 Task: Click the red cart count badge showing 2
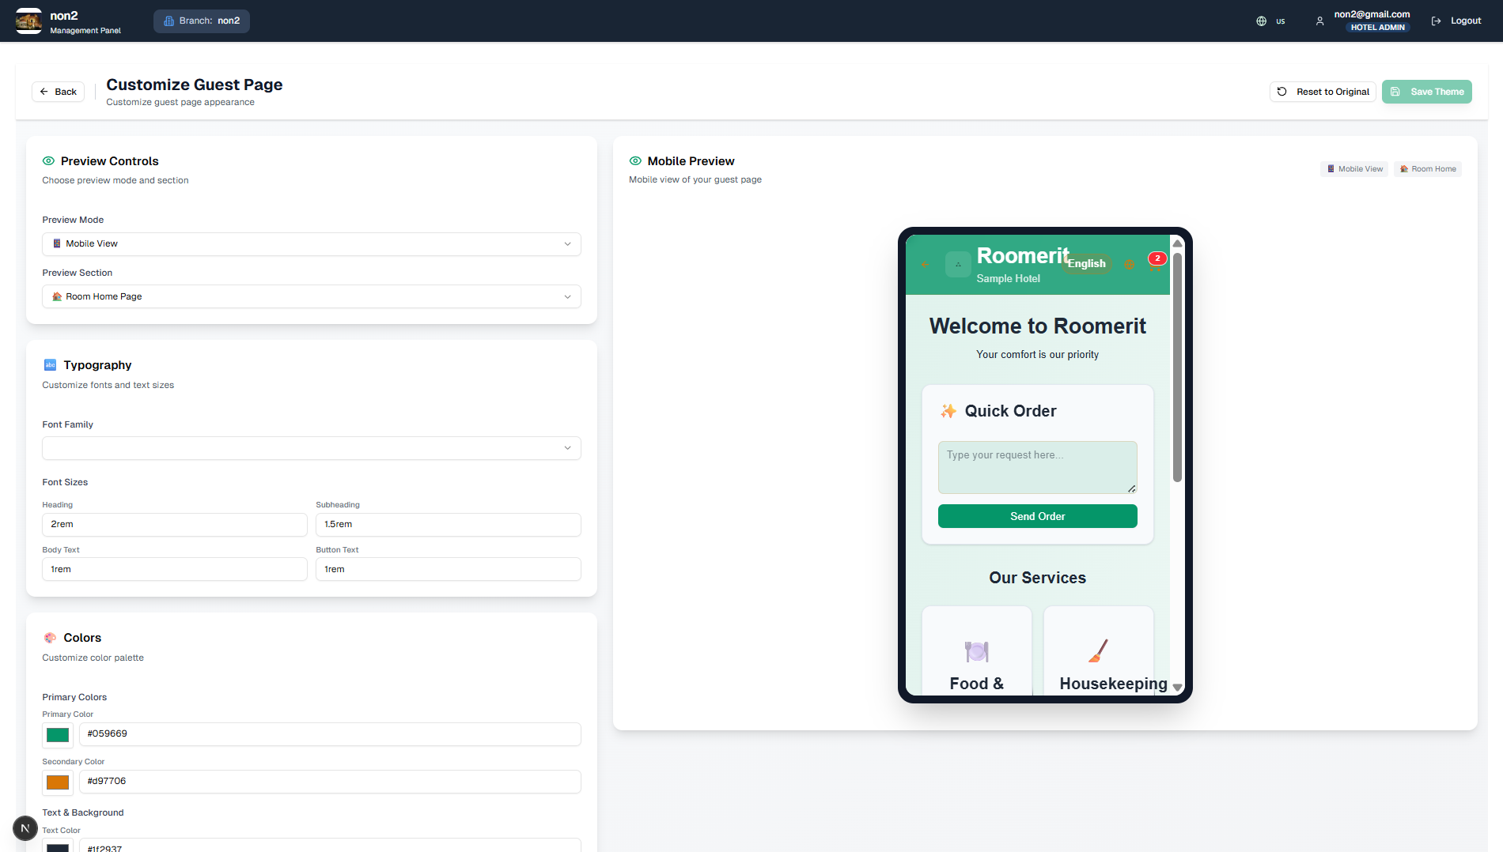(x=1157, y=258)
